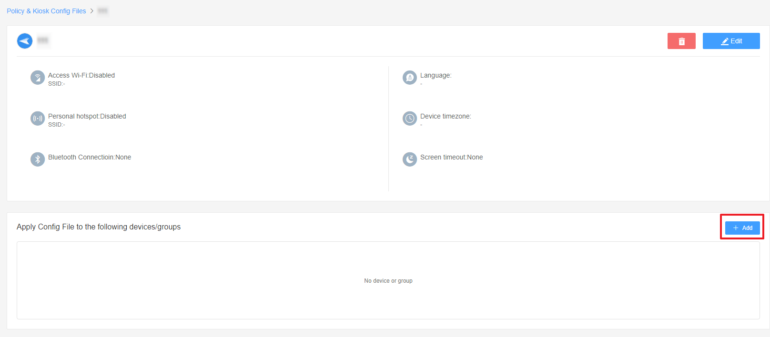Add a device or group

[742, 228]
